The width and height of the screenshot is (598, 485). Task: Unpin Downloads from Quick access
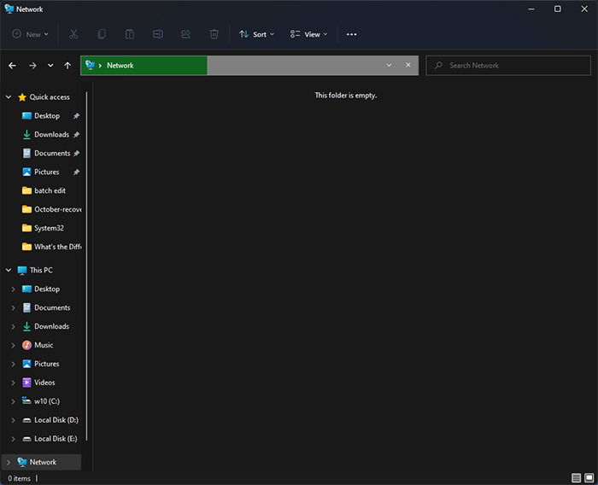(x=76, y=135)
